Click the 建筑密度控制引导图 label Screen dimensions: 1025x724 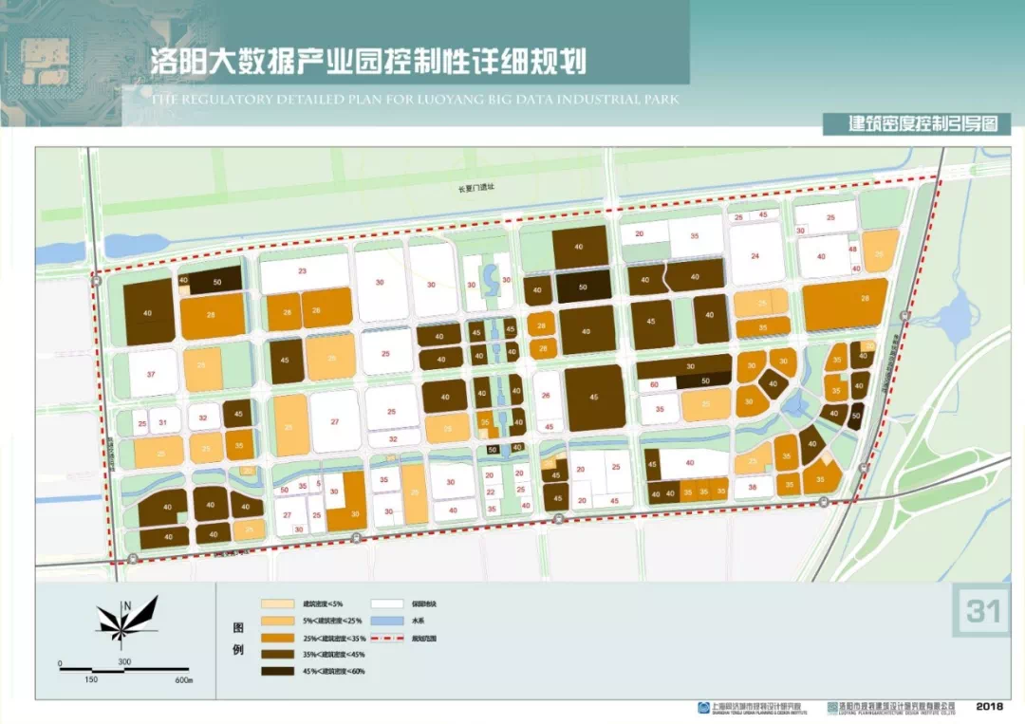click(x=923, y=124)
